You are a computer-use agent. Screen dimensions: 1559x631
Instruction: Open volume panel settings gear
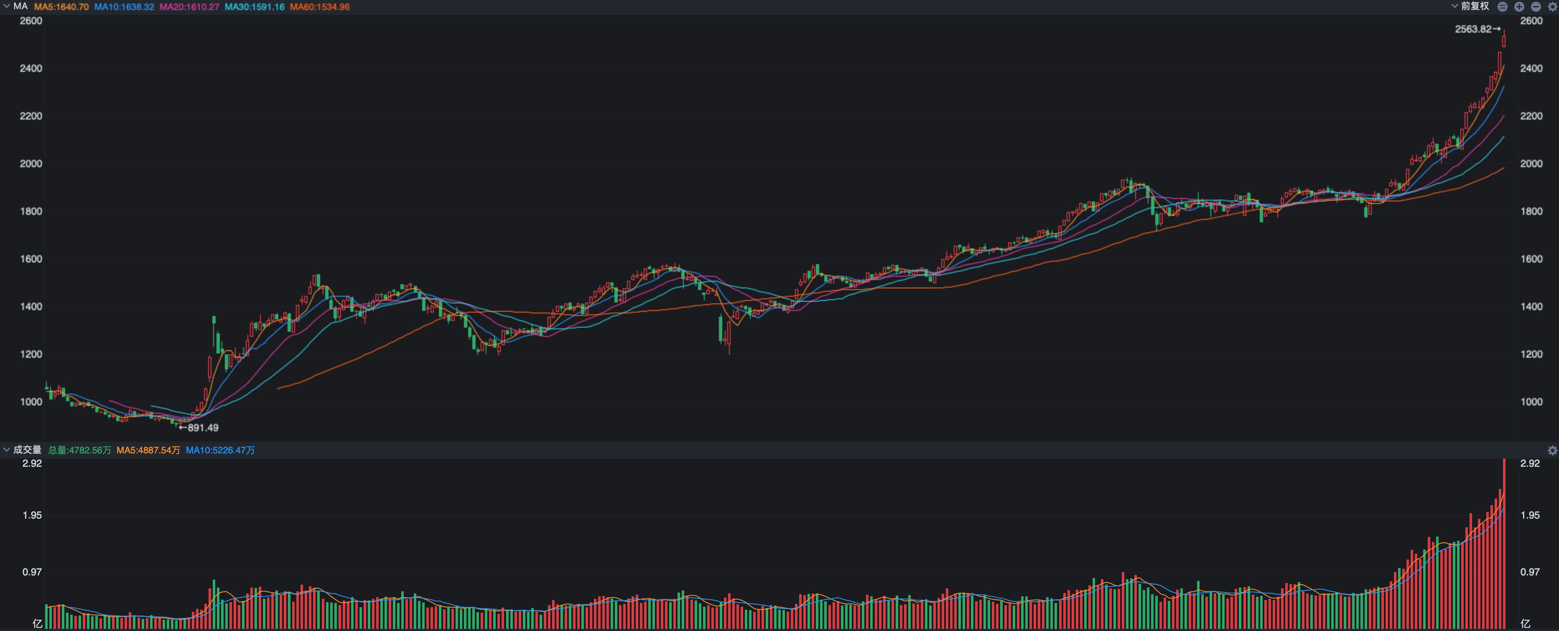1552,450
